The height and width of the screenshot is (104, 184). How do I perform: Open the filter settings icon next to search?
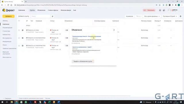(52, 16)
